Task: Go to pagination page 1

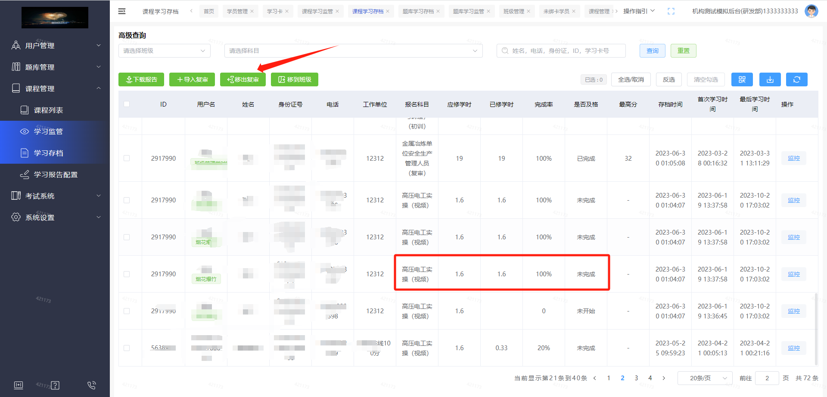Action: click(x=609, y=378)
